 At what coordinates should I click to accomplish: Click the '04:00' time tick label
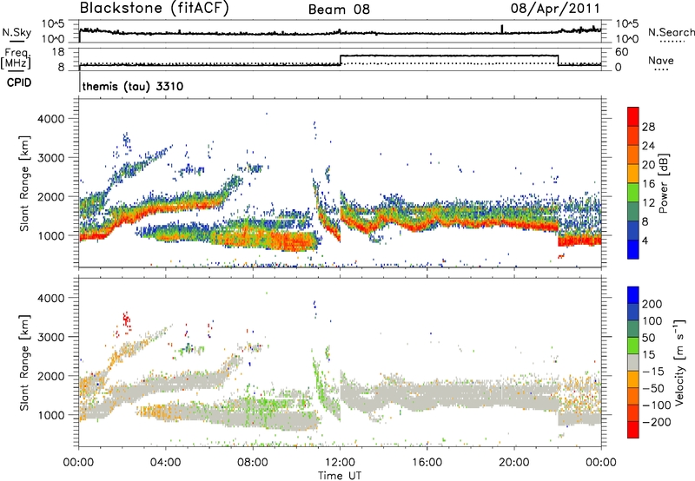[166, 463]
